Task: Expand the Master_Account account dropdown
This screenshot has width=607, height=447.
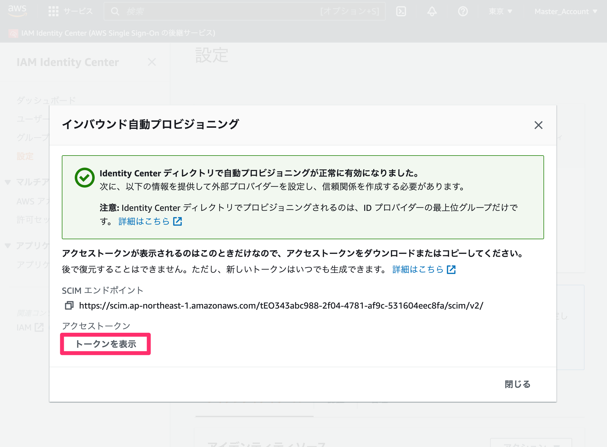Action: [x=566, y=11]
